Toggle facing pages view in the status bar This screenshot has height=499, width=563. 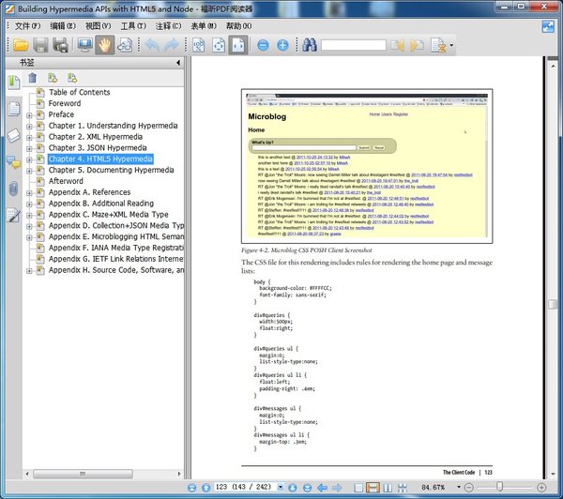pyautogui.click(x=389, y=488)
